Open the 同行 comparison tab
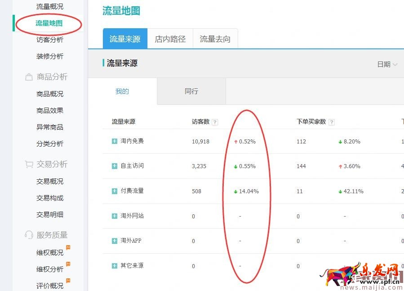 coord(191,91)
